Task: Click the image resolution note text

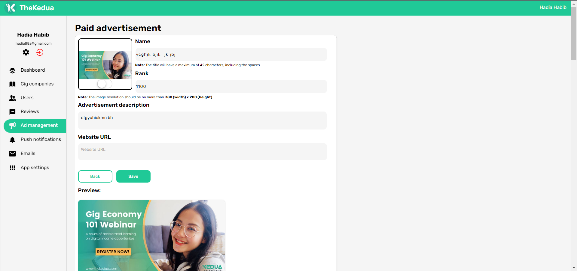Action: 145,97
